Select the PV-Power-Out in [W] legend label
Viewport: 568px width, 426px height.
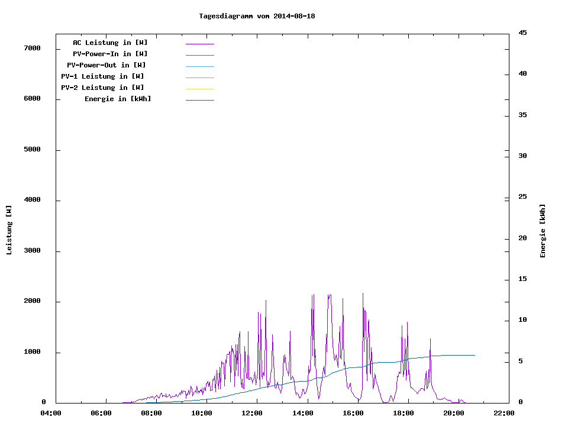click(x=106, y=65)
